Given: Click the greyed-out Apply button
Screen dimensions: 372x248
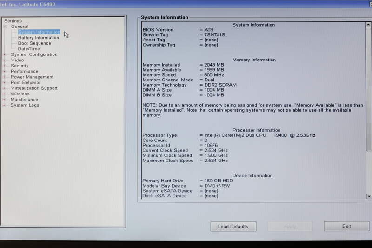Looking at the screenshot, I should pos(290,227).
